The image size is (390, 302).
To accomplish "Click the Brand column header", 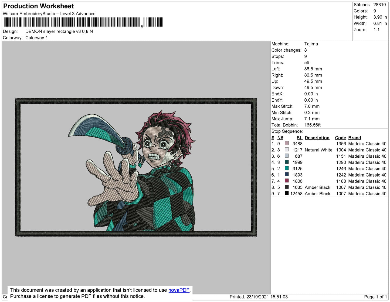I will click(354, 138).
